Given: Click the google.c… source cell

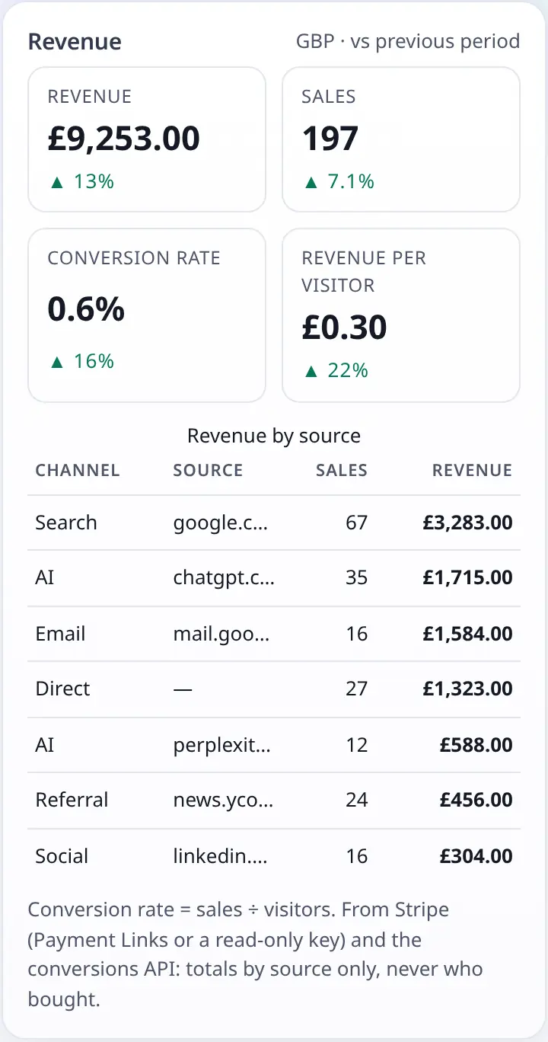Looking at the screenshot, I should point(221,523).
